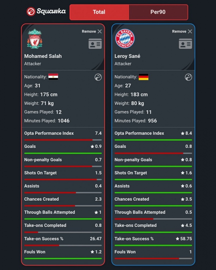Open Mohamed Salah's profile card icon
216x270 pixels.
(95, 44)
